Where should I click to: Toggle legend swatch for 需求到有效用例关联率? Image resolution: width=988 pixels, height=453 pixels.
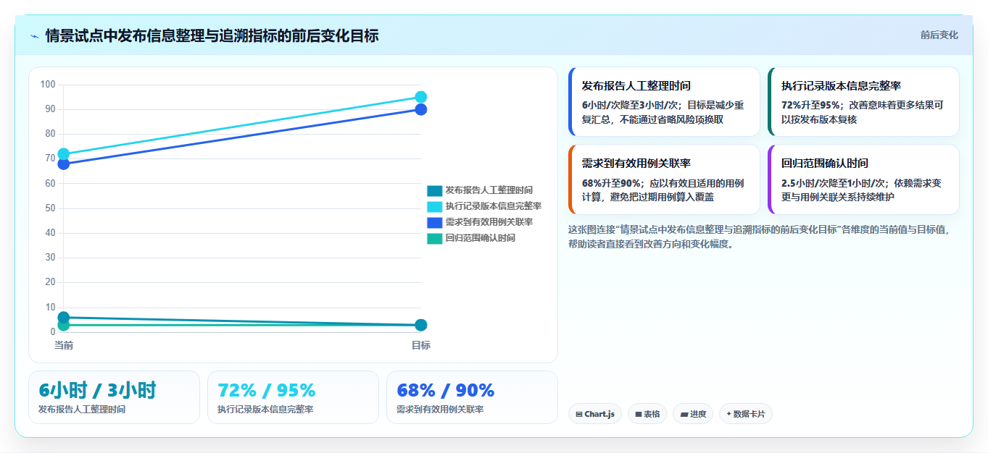434,222
